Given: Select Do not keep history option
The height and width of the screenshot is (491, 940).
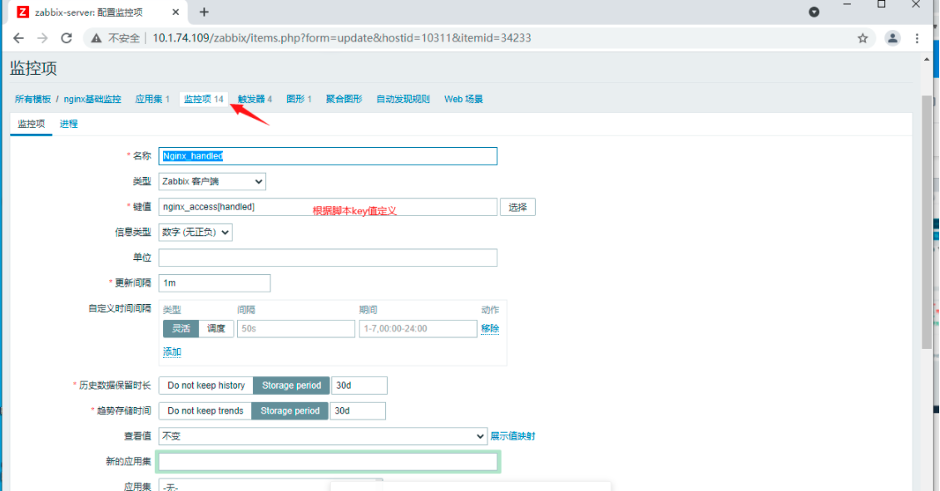Looking at the screenshot, I should (x=206, y=385).
